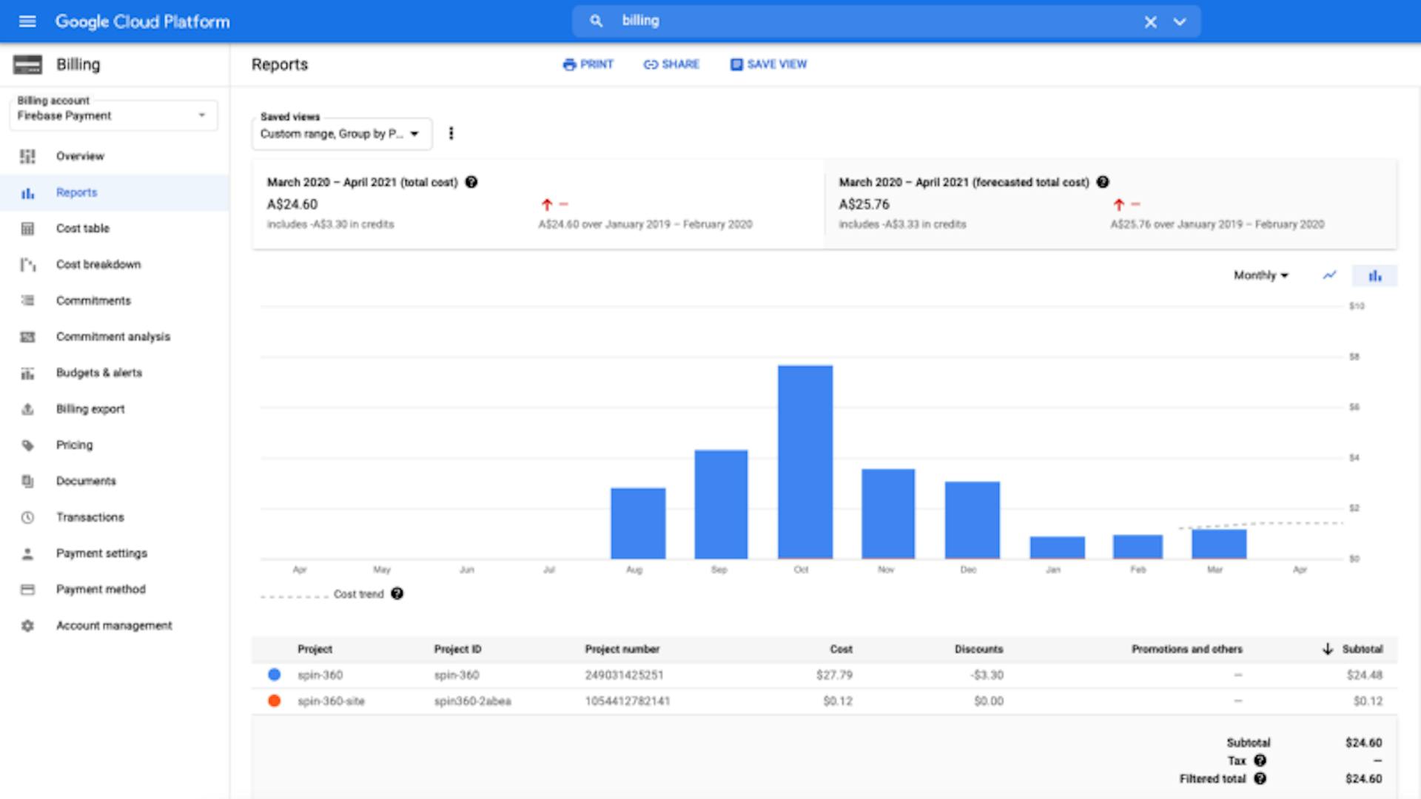1421x799 pixels.
Task: Click the October cost bar
Action: pyautogui.click(x=805, y=462)
